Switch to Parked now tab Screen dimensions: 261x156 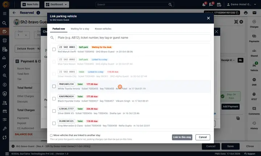click(59, 29)
